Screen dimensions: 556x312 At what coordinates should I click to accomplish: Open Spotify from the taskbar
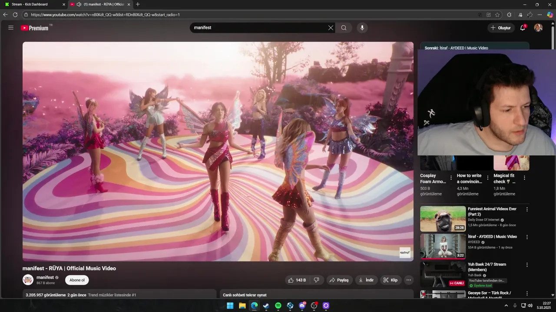pyautogui.click(x=278, y=305)
